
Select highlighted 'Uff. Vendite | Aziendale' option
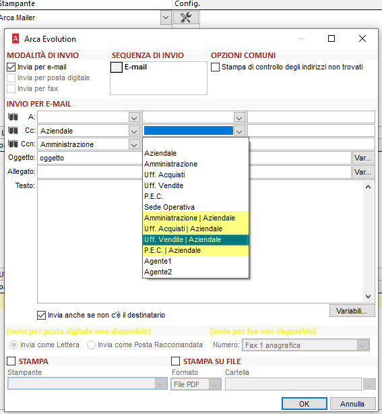click(195, 240)
